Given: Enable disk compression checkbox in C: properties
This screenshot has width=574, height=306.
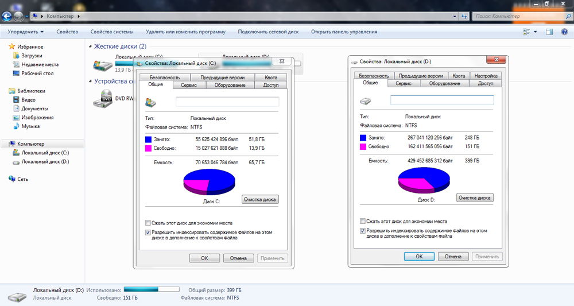Looking at the screenshot, I should pos(148,223).
